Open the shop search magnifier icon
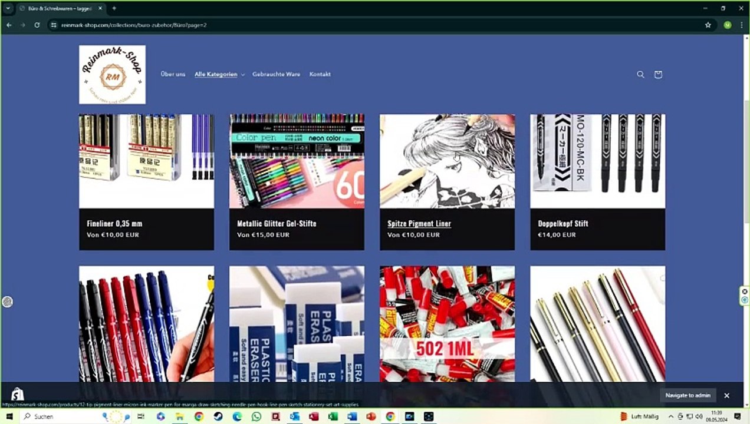The image size is (750, 424). [640, 74]
